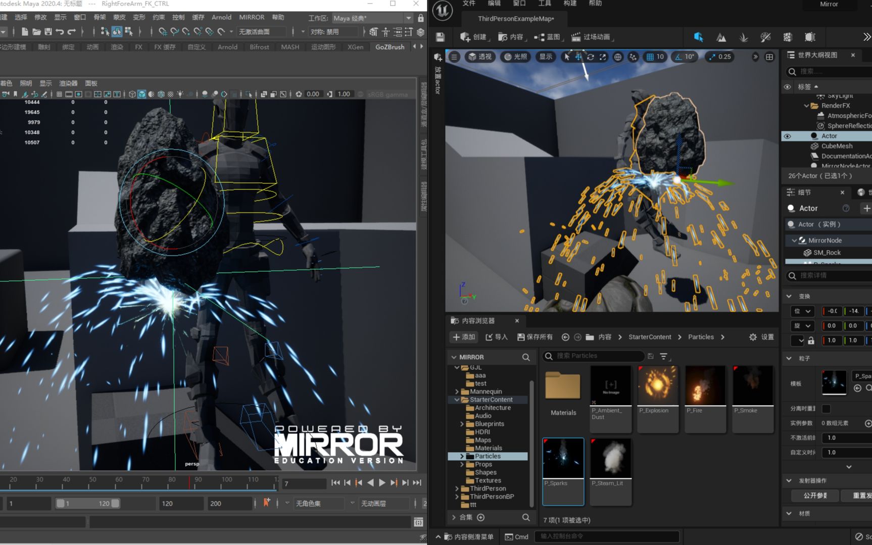Activate Unreal selection mode icon
This screenshot has height=545, width=872.
[698, 37]
